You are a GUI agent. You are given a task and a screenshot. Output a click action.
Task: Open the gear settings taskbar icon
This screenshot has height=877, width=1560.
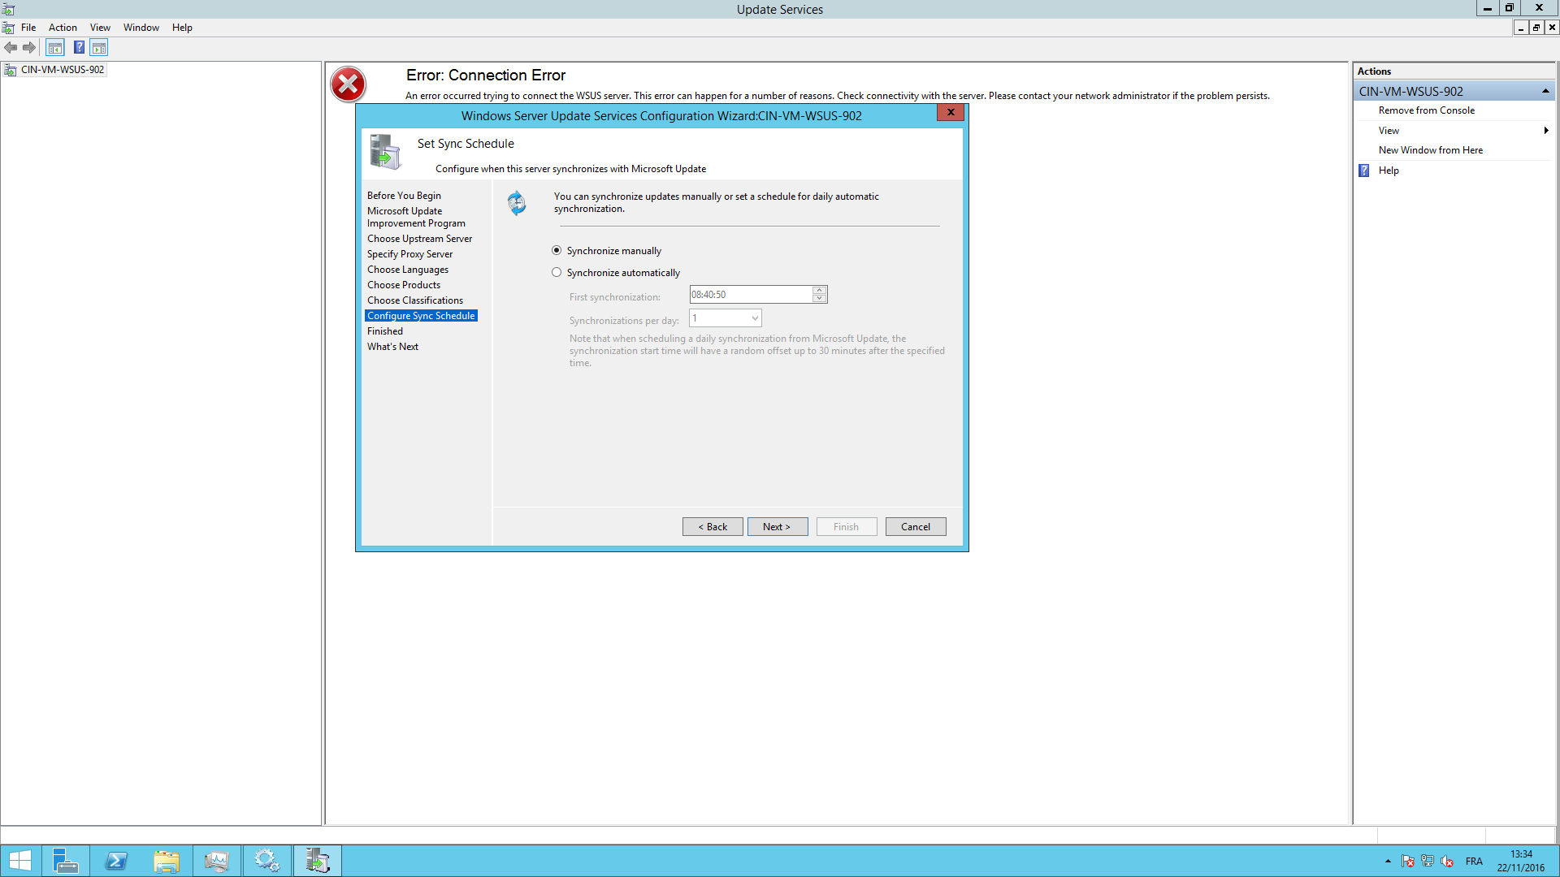point(267,861)
